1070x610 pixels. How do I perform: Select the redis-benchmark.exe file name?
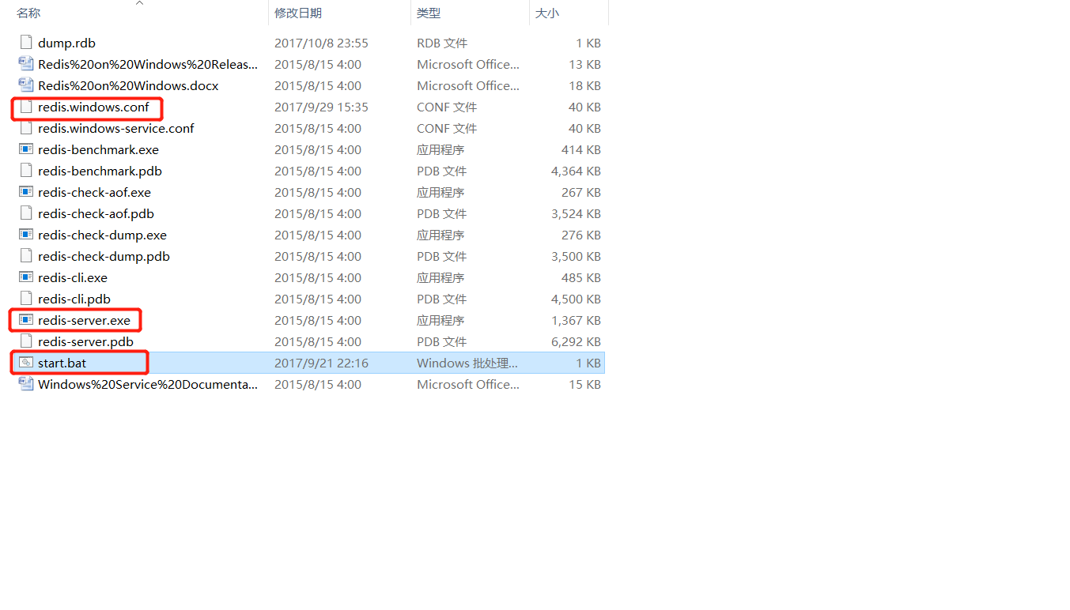98,149
